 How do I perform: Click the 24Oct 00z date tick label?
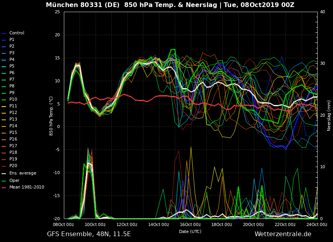tap(317, 224)
